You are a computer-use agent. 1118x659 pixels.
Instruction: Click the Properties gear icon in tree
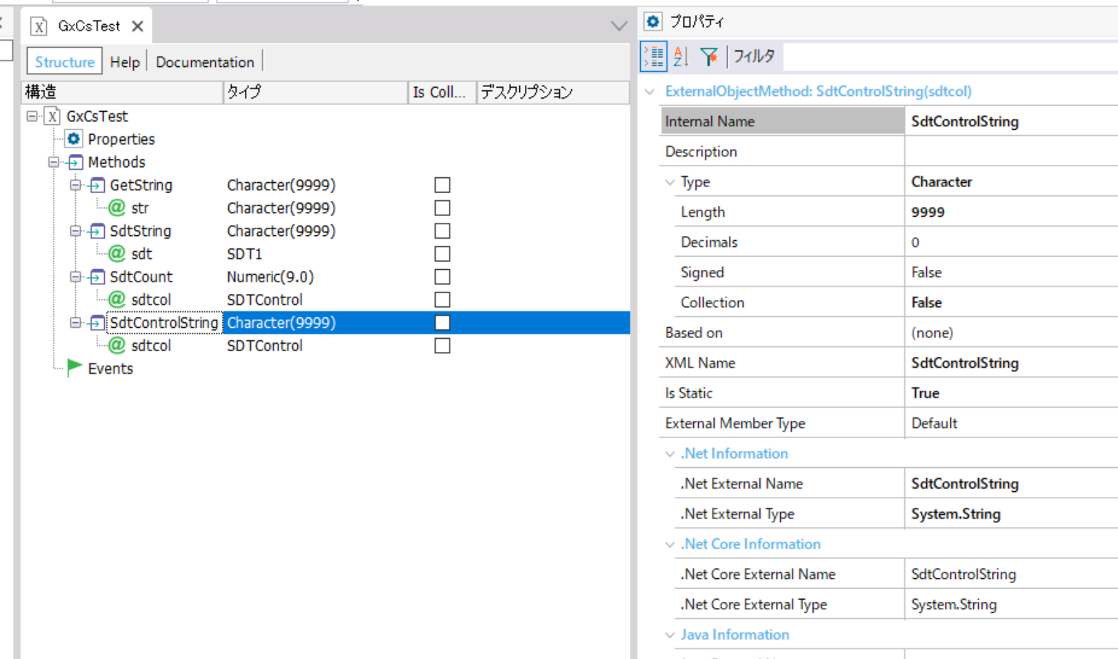(74, 139)
